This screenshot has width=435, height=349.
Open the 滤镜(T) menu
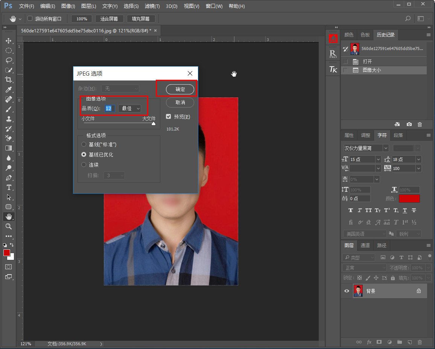click(x=152, y=6)
